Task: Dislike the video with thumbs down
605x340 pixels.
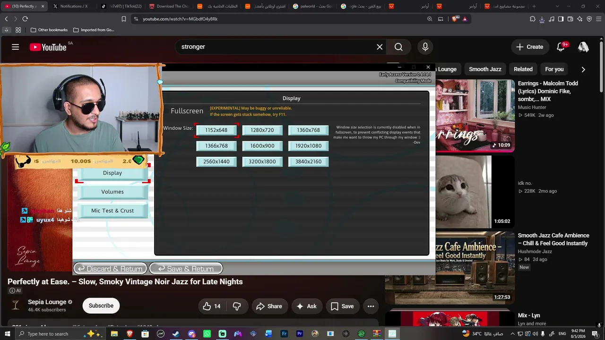Action: click(237, 306)
